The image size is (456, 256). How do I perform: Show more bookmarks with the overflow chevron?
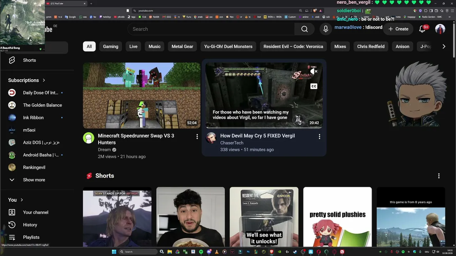[449, 17]
